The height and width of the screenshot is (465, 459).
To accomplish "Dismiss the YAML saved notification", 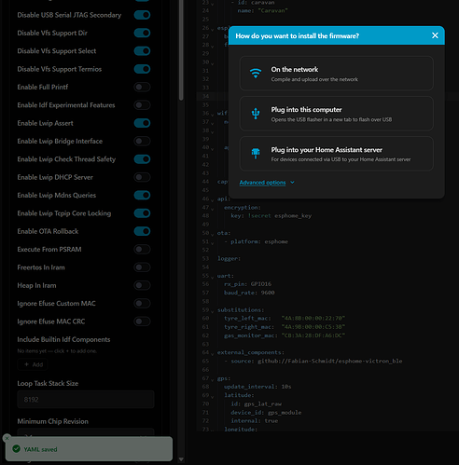I will (7, 438).
